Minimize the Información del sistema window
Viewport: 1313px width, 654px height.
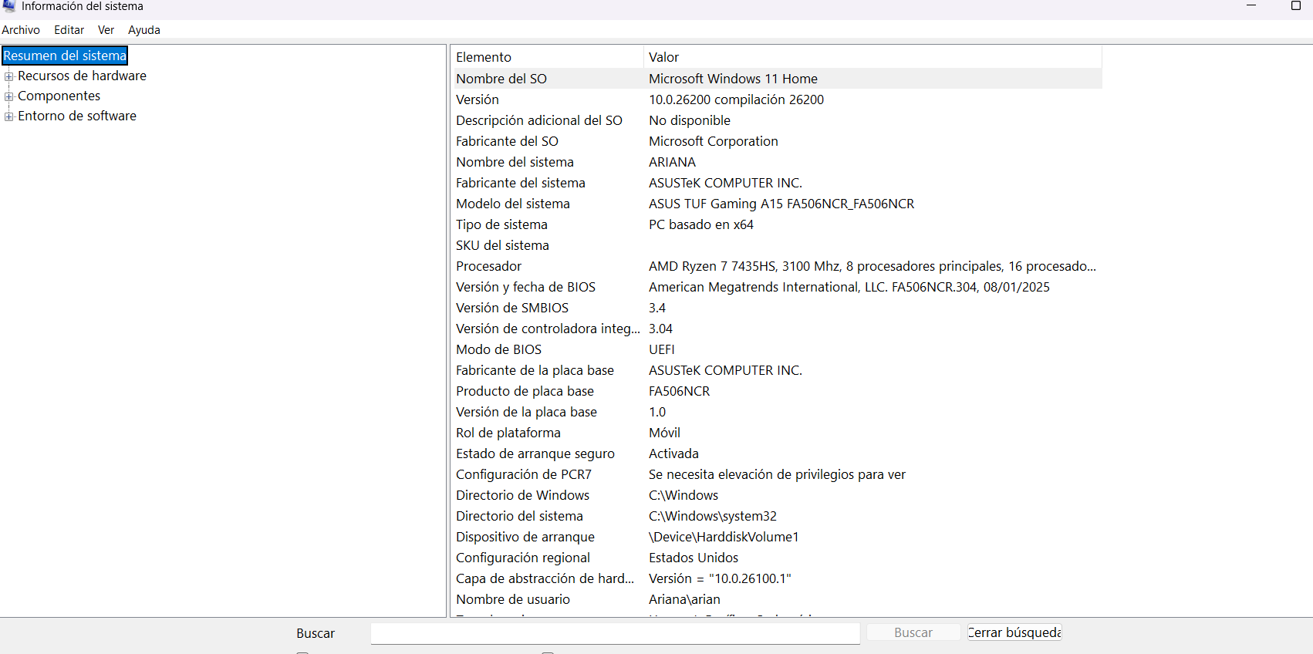click(1251, 6)
